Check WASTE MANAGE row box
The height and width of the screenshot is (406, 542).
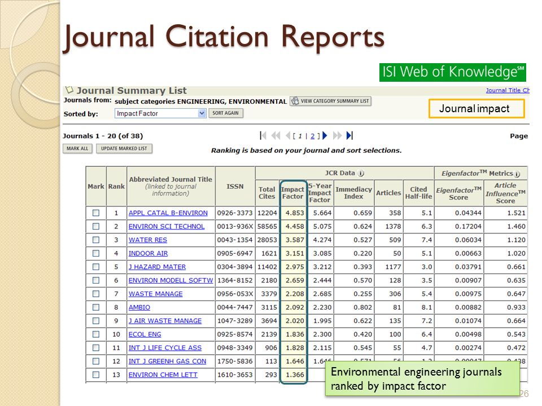point(96,294)
